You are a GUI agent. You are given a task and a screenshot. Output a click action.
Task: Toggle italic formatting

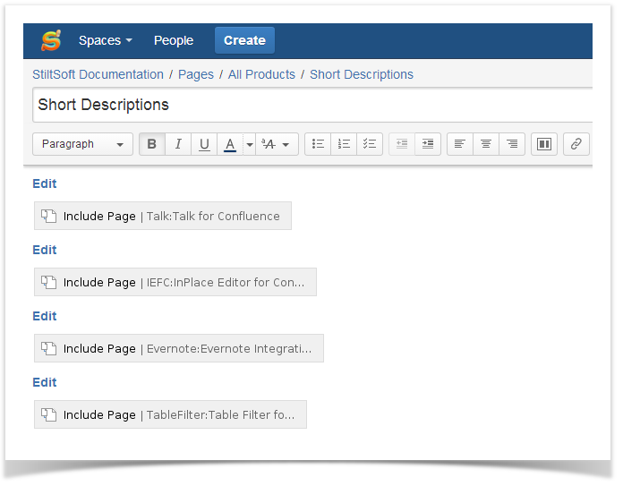178,144
